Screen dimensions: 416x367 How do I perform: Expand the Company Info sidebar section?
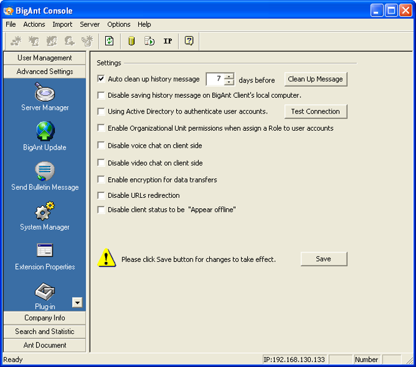click(x=45, y=318)
